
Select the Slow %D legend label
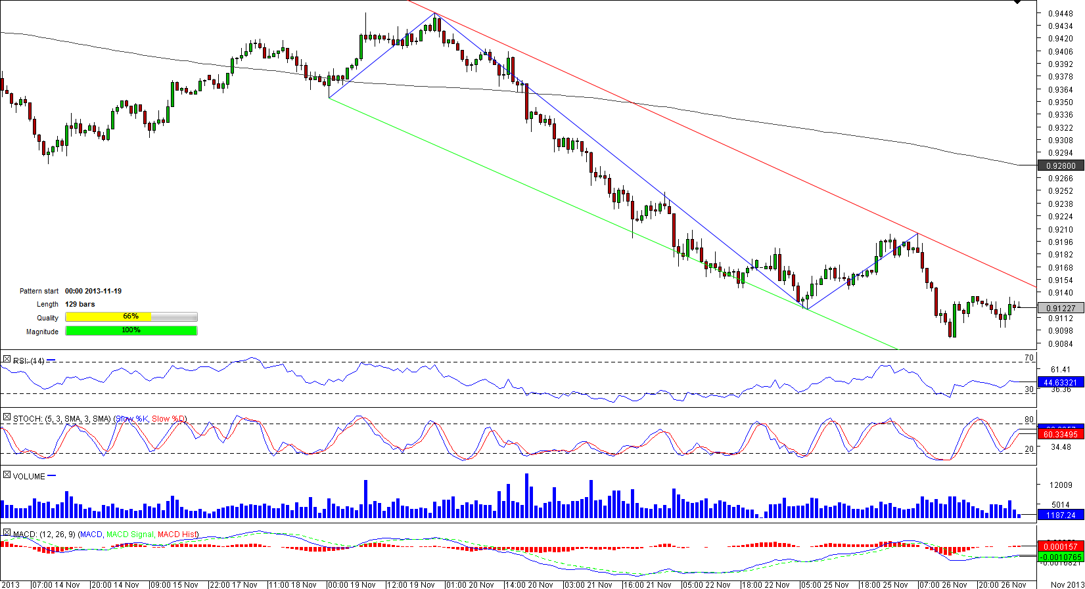[x=169, y=419]
